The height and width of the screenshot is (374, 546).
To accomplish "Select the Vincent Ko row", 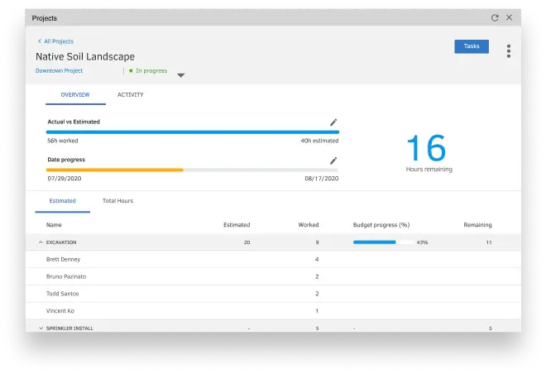I will click(x=62, y=311).
